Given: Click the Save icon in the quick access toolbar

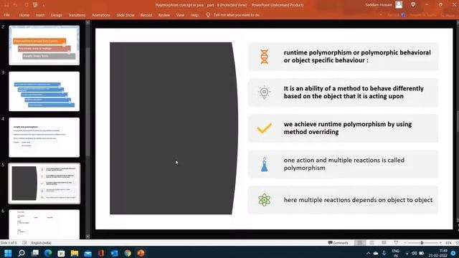Looking at the screenshot, I should click(x=6, y=5).
